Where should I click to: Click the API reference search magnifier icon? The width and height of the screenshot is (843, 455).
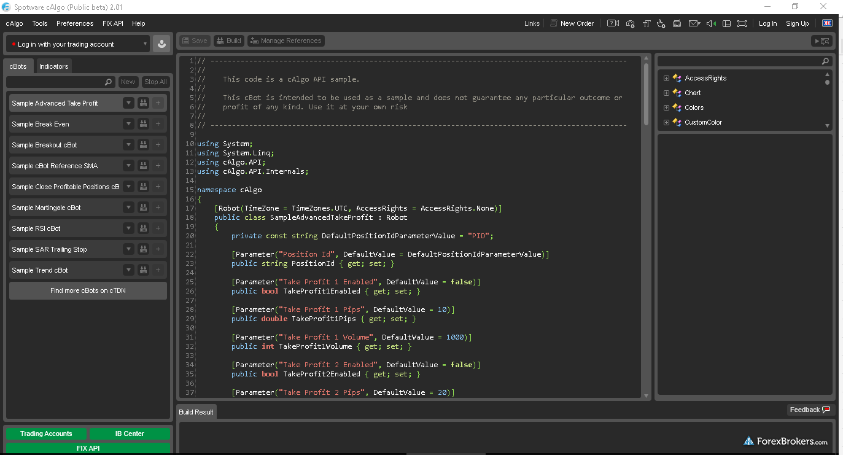click(x=825, y=61)
